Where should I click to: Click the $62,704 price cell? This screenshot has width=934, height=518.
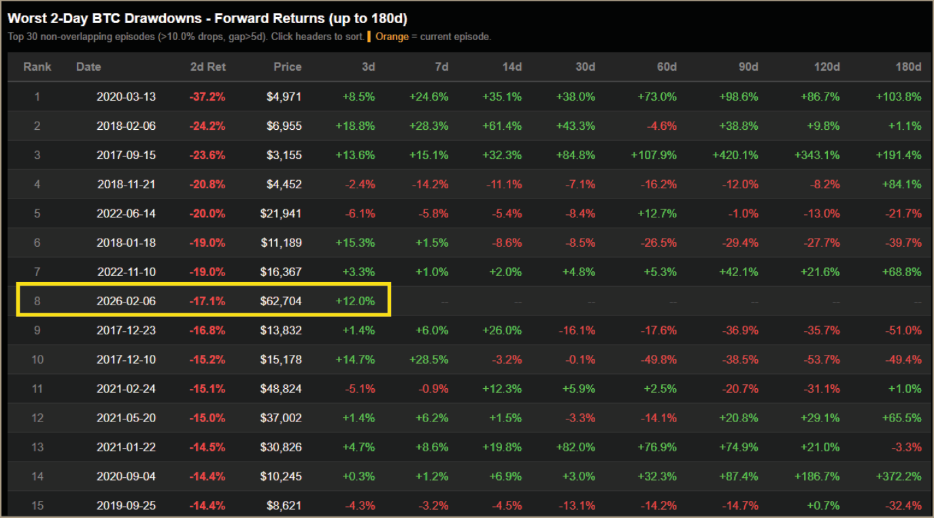(x=280, y=301)
